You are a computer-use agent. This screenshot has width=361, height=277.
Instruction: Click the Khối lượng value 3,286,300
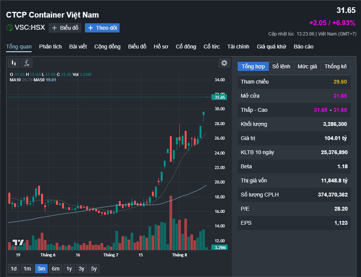pyautogui.click(x=335, y=124)
